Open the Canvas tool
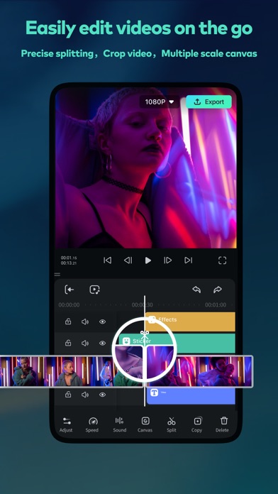The image size is (278, 494). click(145, 424)
